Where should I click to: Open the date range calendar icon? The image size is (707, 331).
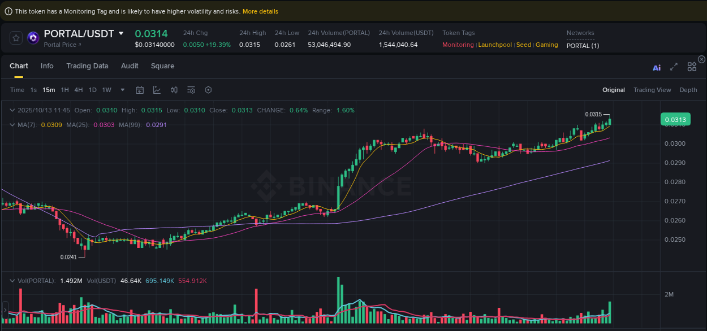coord(140,89)
